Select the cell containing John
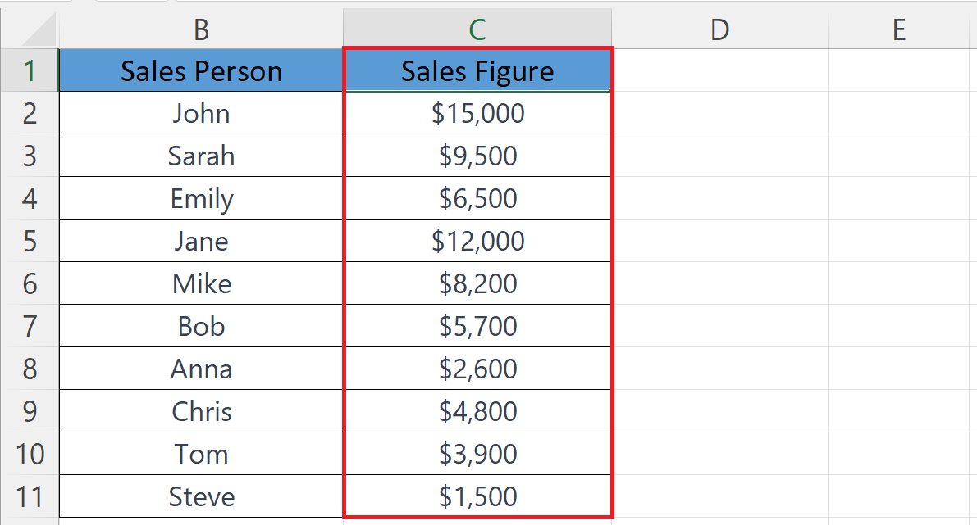977x525 pixels. pyautogui.click(x=201, y=113)
